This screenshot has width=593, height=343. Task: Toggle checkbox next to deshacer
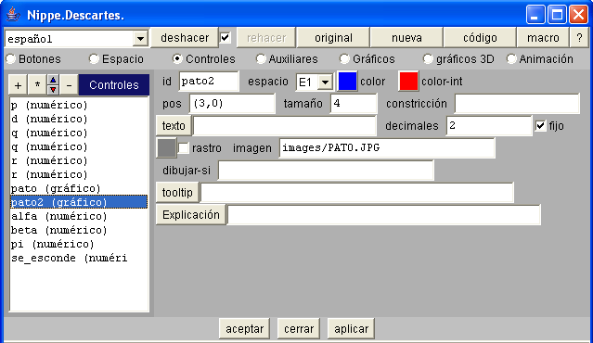[x=226, y=38]
